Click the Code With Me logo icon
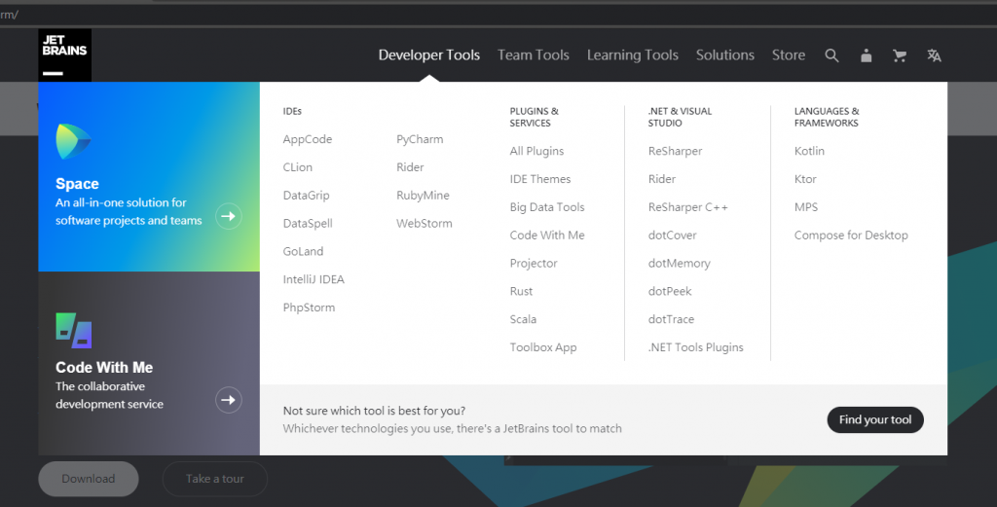This screenshot has height=507, width=997. point(74,330)
